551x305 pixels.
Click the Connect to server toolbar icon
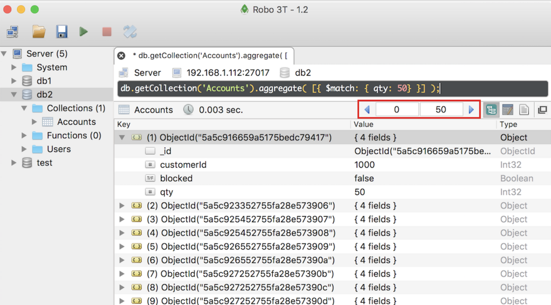[x=13, y=32]
